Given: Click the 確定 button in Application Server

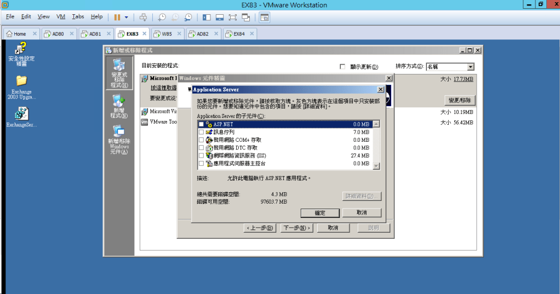Looking at the screenshot, I should click(320, 212).
